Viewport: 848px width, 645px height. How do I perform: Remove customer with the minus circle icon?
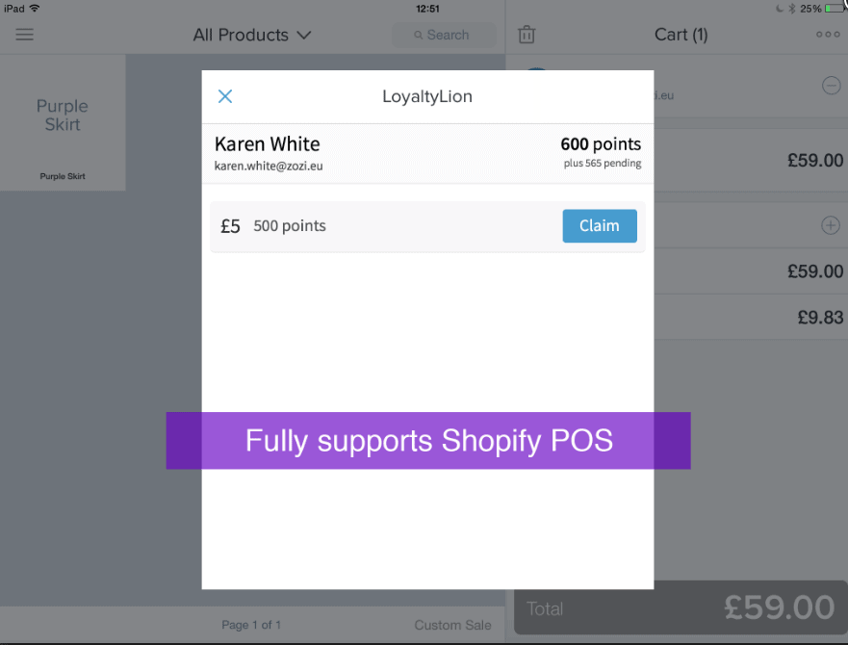coord(831,86)
